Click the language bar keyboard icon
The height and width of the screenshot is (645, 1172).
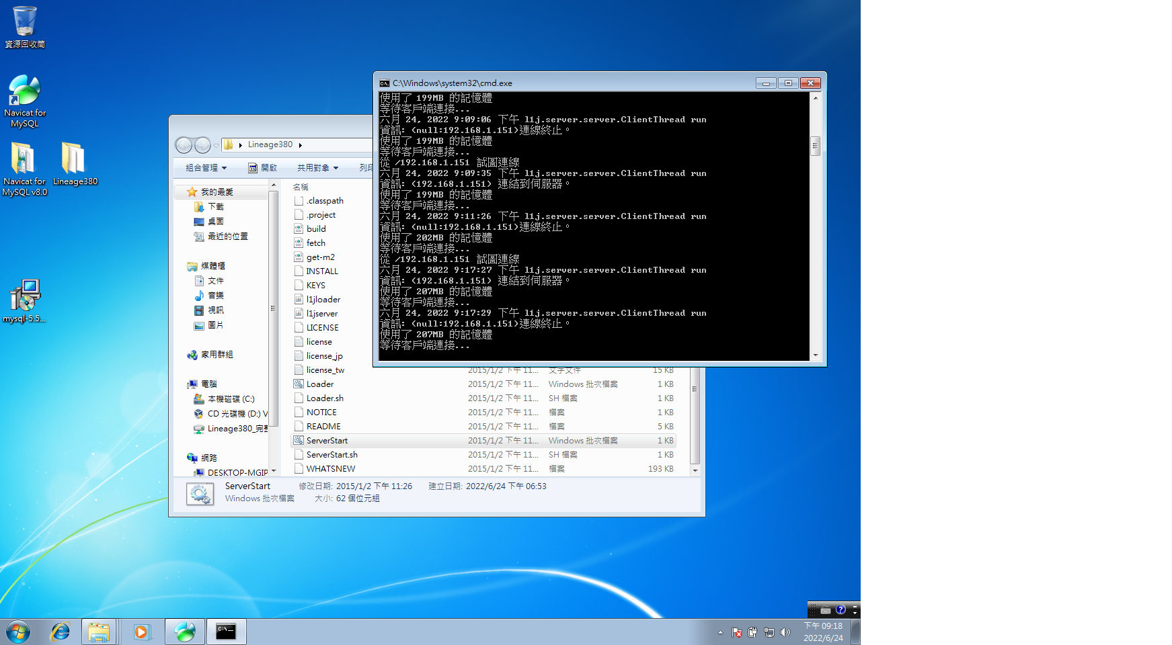pos(826,610)
